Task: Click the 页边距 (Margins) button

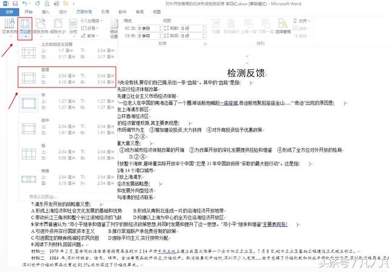Action: click(x=25, y=29)
